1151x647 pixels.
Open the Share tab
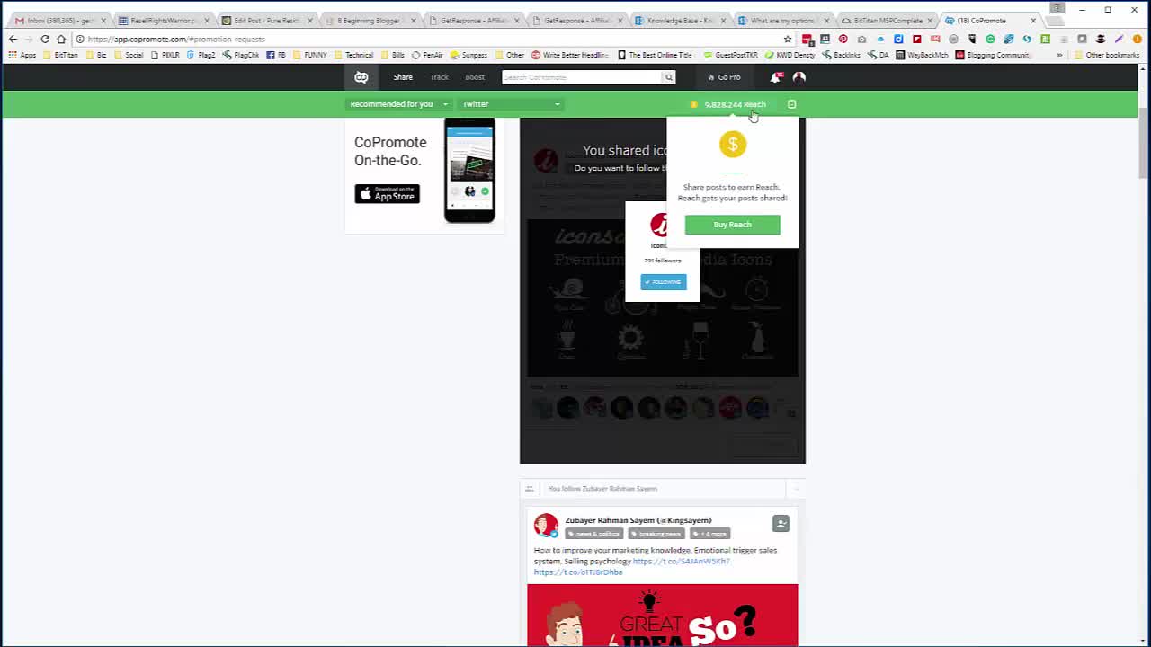[x=403, y=77]
